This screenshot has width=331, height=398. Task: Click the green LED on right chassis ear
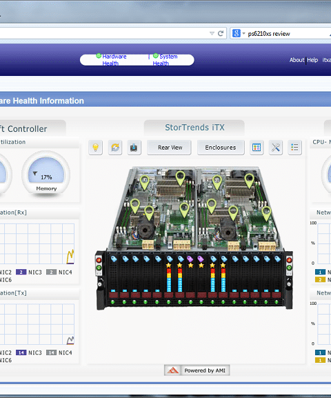click(x=289, y=268)
